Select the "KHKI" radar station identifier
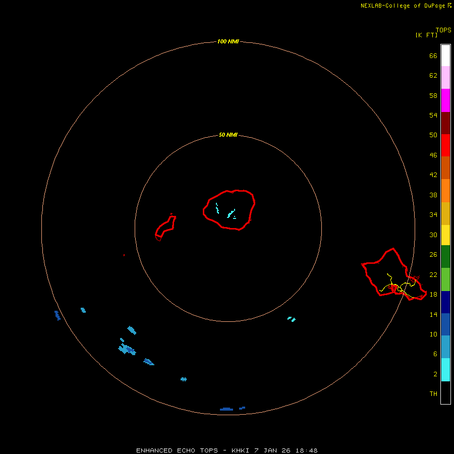 [240, 450]
